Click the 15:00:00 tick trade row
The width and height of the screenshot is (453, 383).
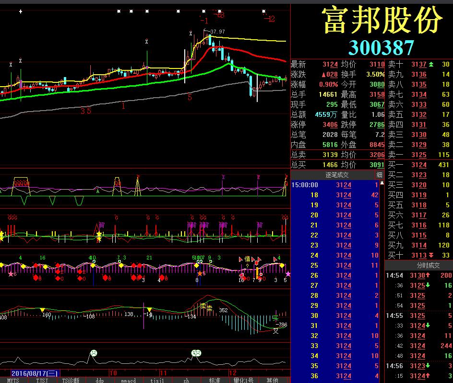335,185
